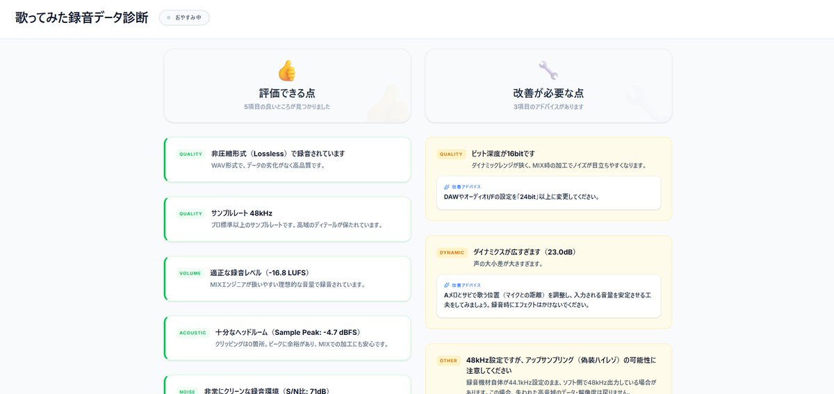Click the sparkle advice icon in the 16bit card
This screenshot has width=834, height=394.
tap(447, 187)
